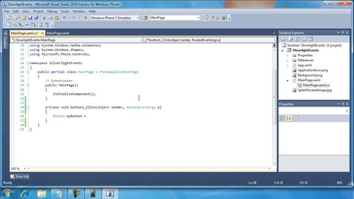
Task: Click the Refresh icon in the Solution Explorer toolbar
Action: [297, 39]
